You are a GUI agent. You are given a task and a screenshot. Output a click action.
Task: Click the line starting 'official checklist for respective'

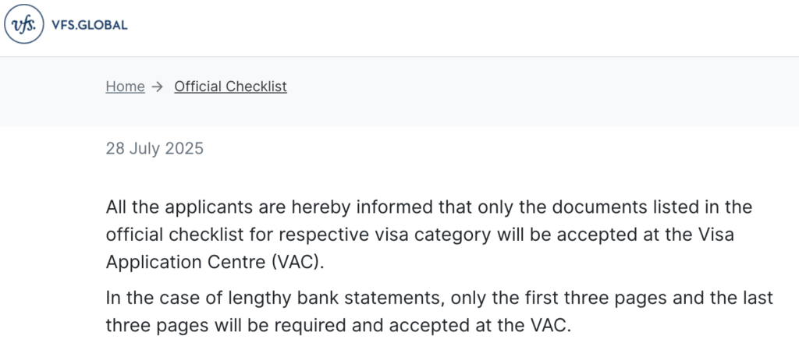[x=420, y=235]
